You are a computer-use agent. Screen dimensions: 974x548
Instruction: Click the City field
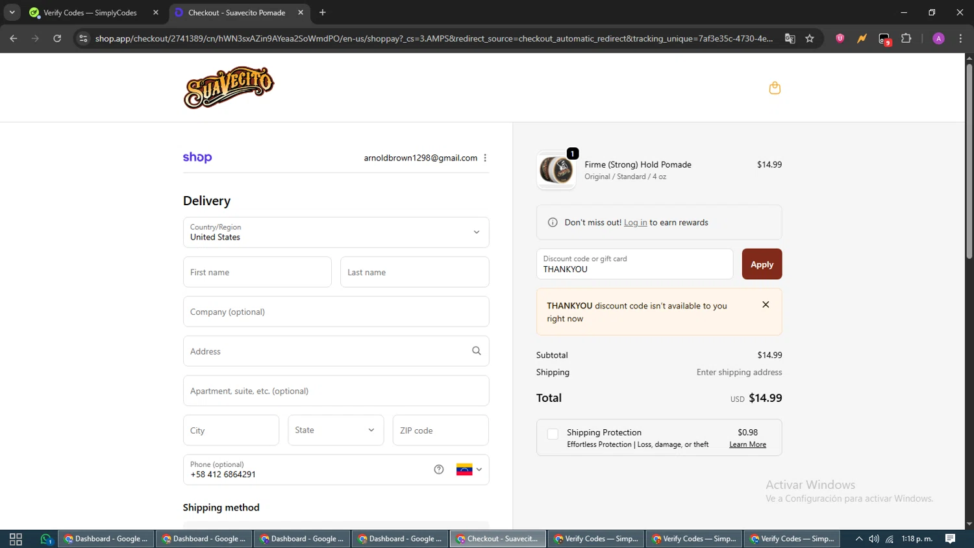point(231,430)
